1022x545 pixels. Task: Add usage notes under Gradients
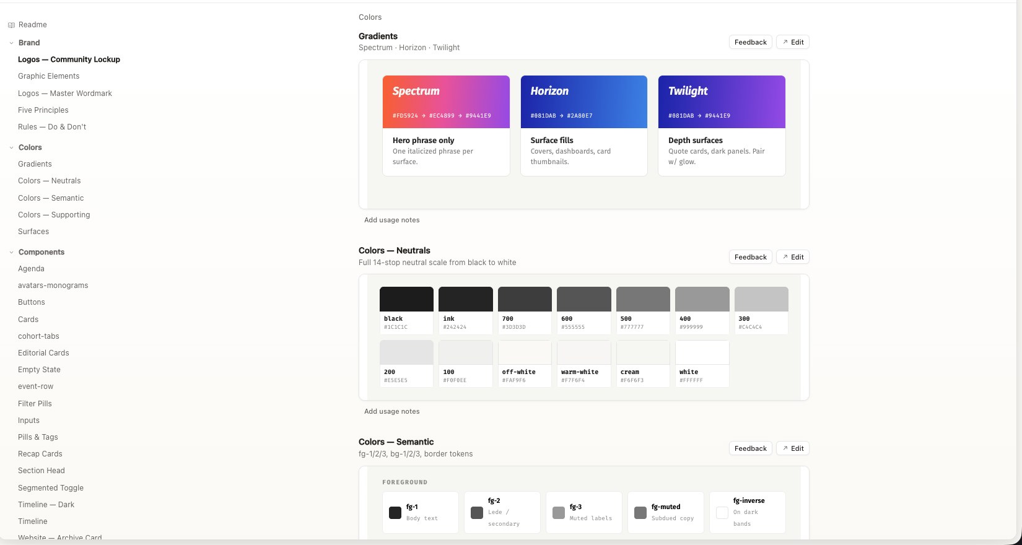(392, 220)
